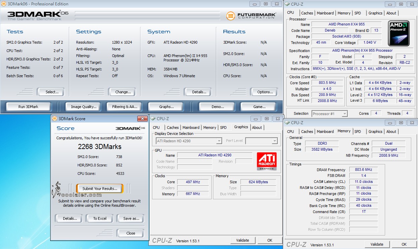Click the Code Name Deneb field
Viewport: 418px width, 249px height.
[x=330, y=31]
